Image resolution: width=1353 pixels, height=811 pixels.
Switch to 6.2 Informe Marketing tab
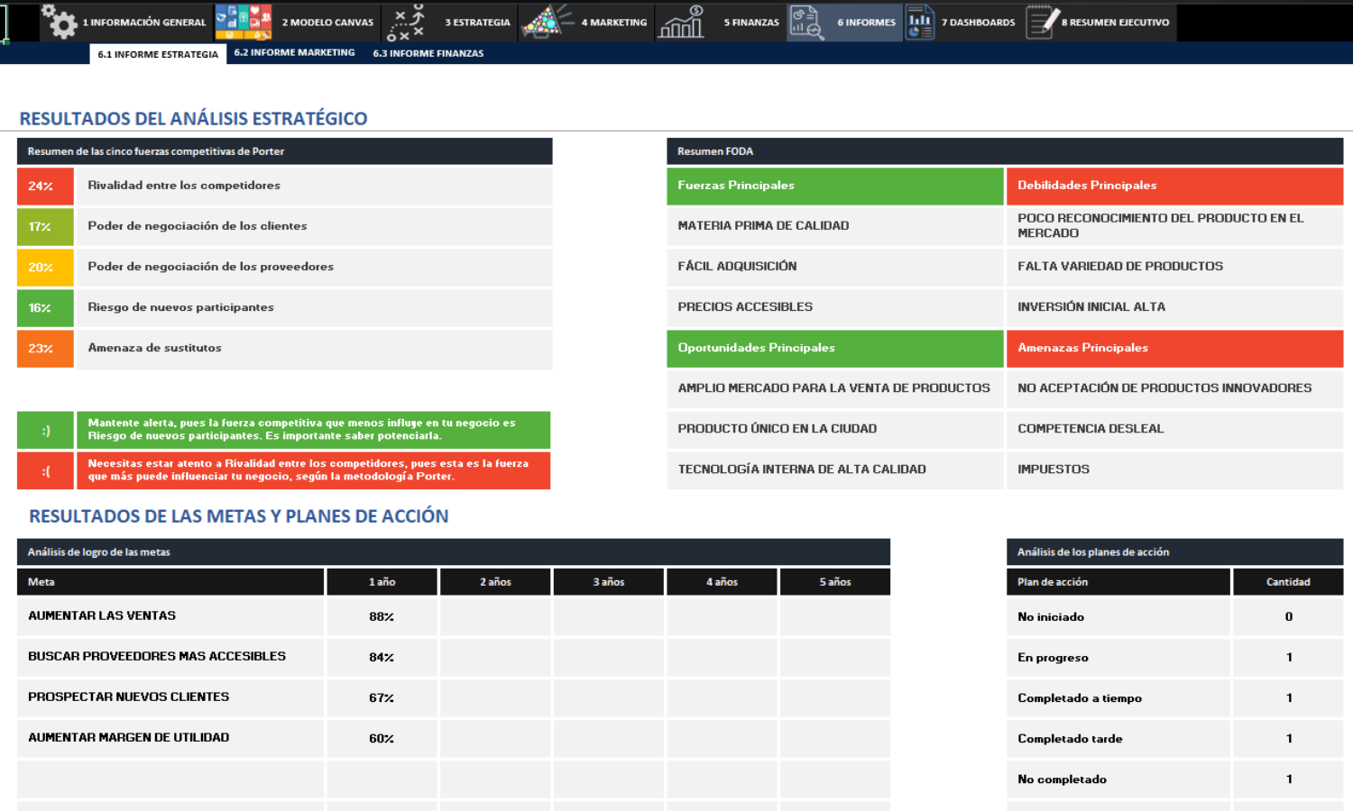tap(294, 53)
